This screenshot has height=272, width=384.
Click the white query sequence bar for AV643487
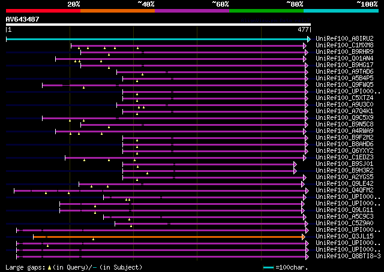pyautogui.click(x=158, y=25)
